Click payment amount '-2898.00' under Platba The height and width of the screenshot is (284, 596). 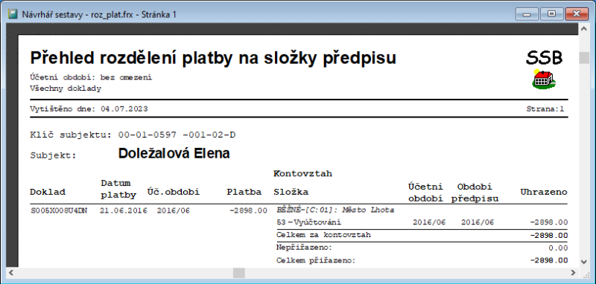pyautogui.click(x=248, y=211)
